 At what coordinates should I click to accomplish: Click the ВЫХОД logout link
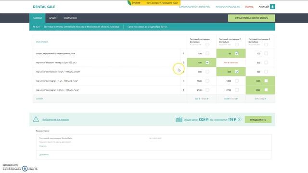249,7
